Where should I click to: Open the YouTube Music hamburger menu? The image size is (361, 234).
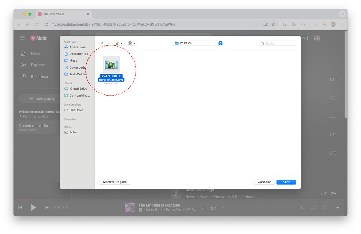click(22, 38)
